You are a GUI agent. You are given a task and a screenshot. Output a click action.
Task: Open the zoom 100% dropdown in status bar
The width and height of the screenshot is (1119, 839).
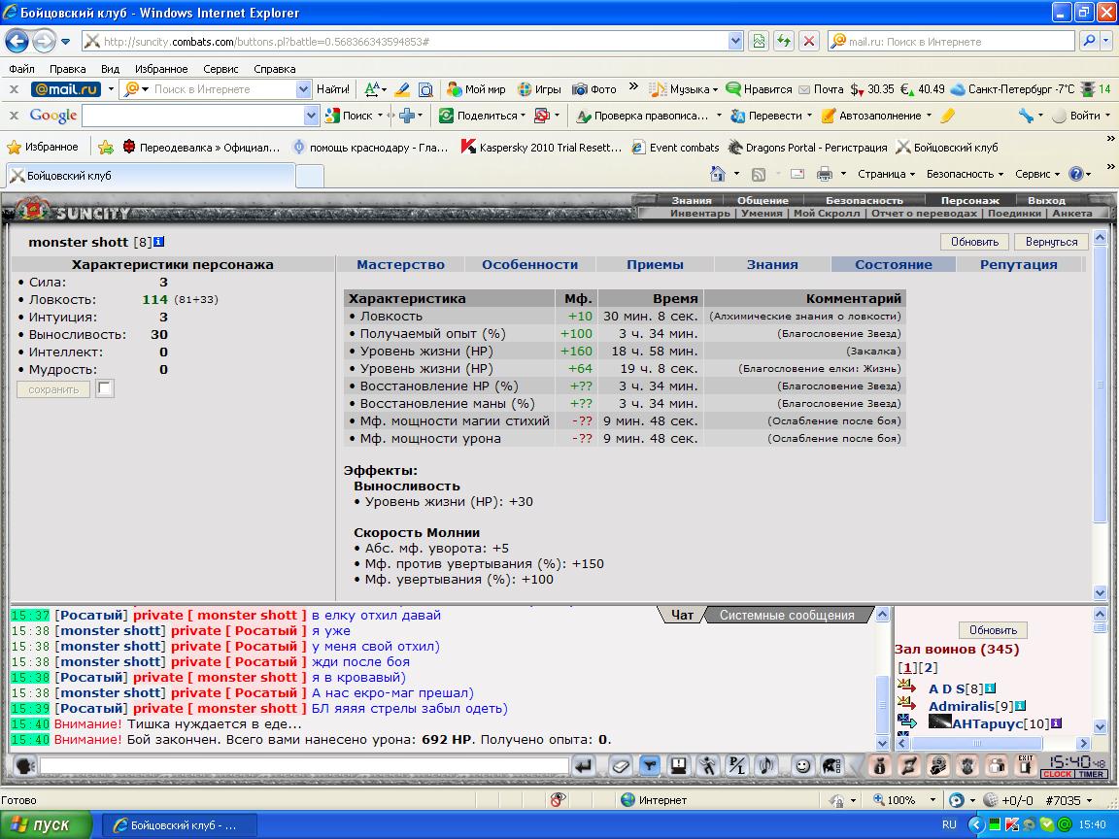(x=932, y=800)
